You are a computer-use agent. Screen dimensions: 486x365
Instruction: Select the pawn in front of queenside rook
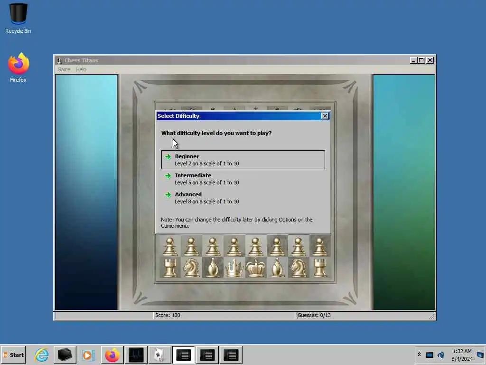pos(170,247)
